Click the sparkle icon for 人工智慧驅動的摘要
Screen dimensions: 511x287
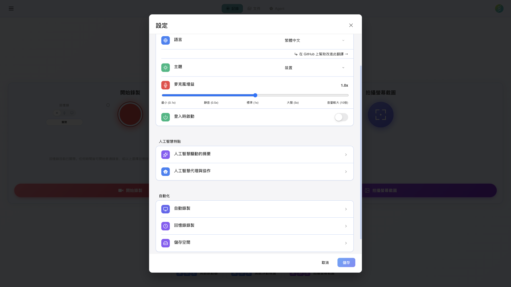coord(165,154)
